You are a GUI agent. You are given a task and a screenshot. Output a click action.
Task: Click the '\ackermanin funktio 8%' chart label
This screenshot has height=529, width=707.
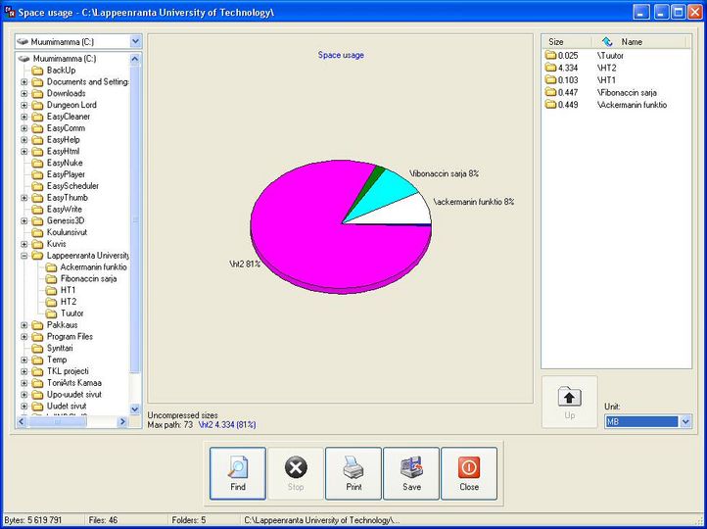[474, 202]
